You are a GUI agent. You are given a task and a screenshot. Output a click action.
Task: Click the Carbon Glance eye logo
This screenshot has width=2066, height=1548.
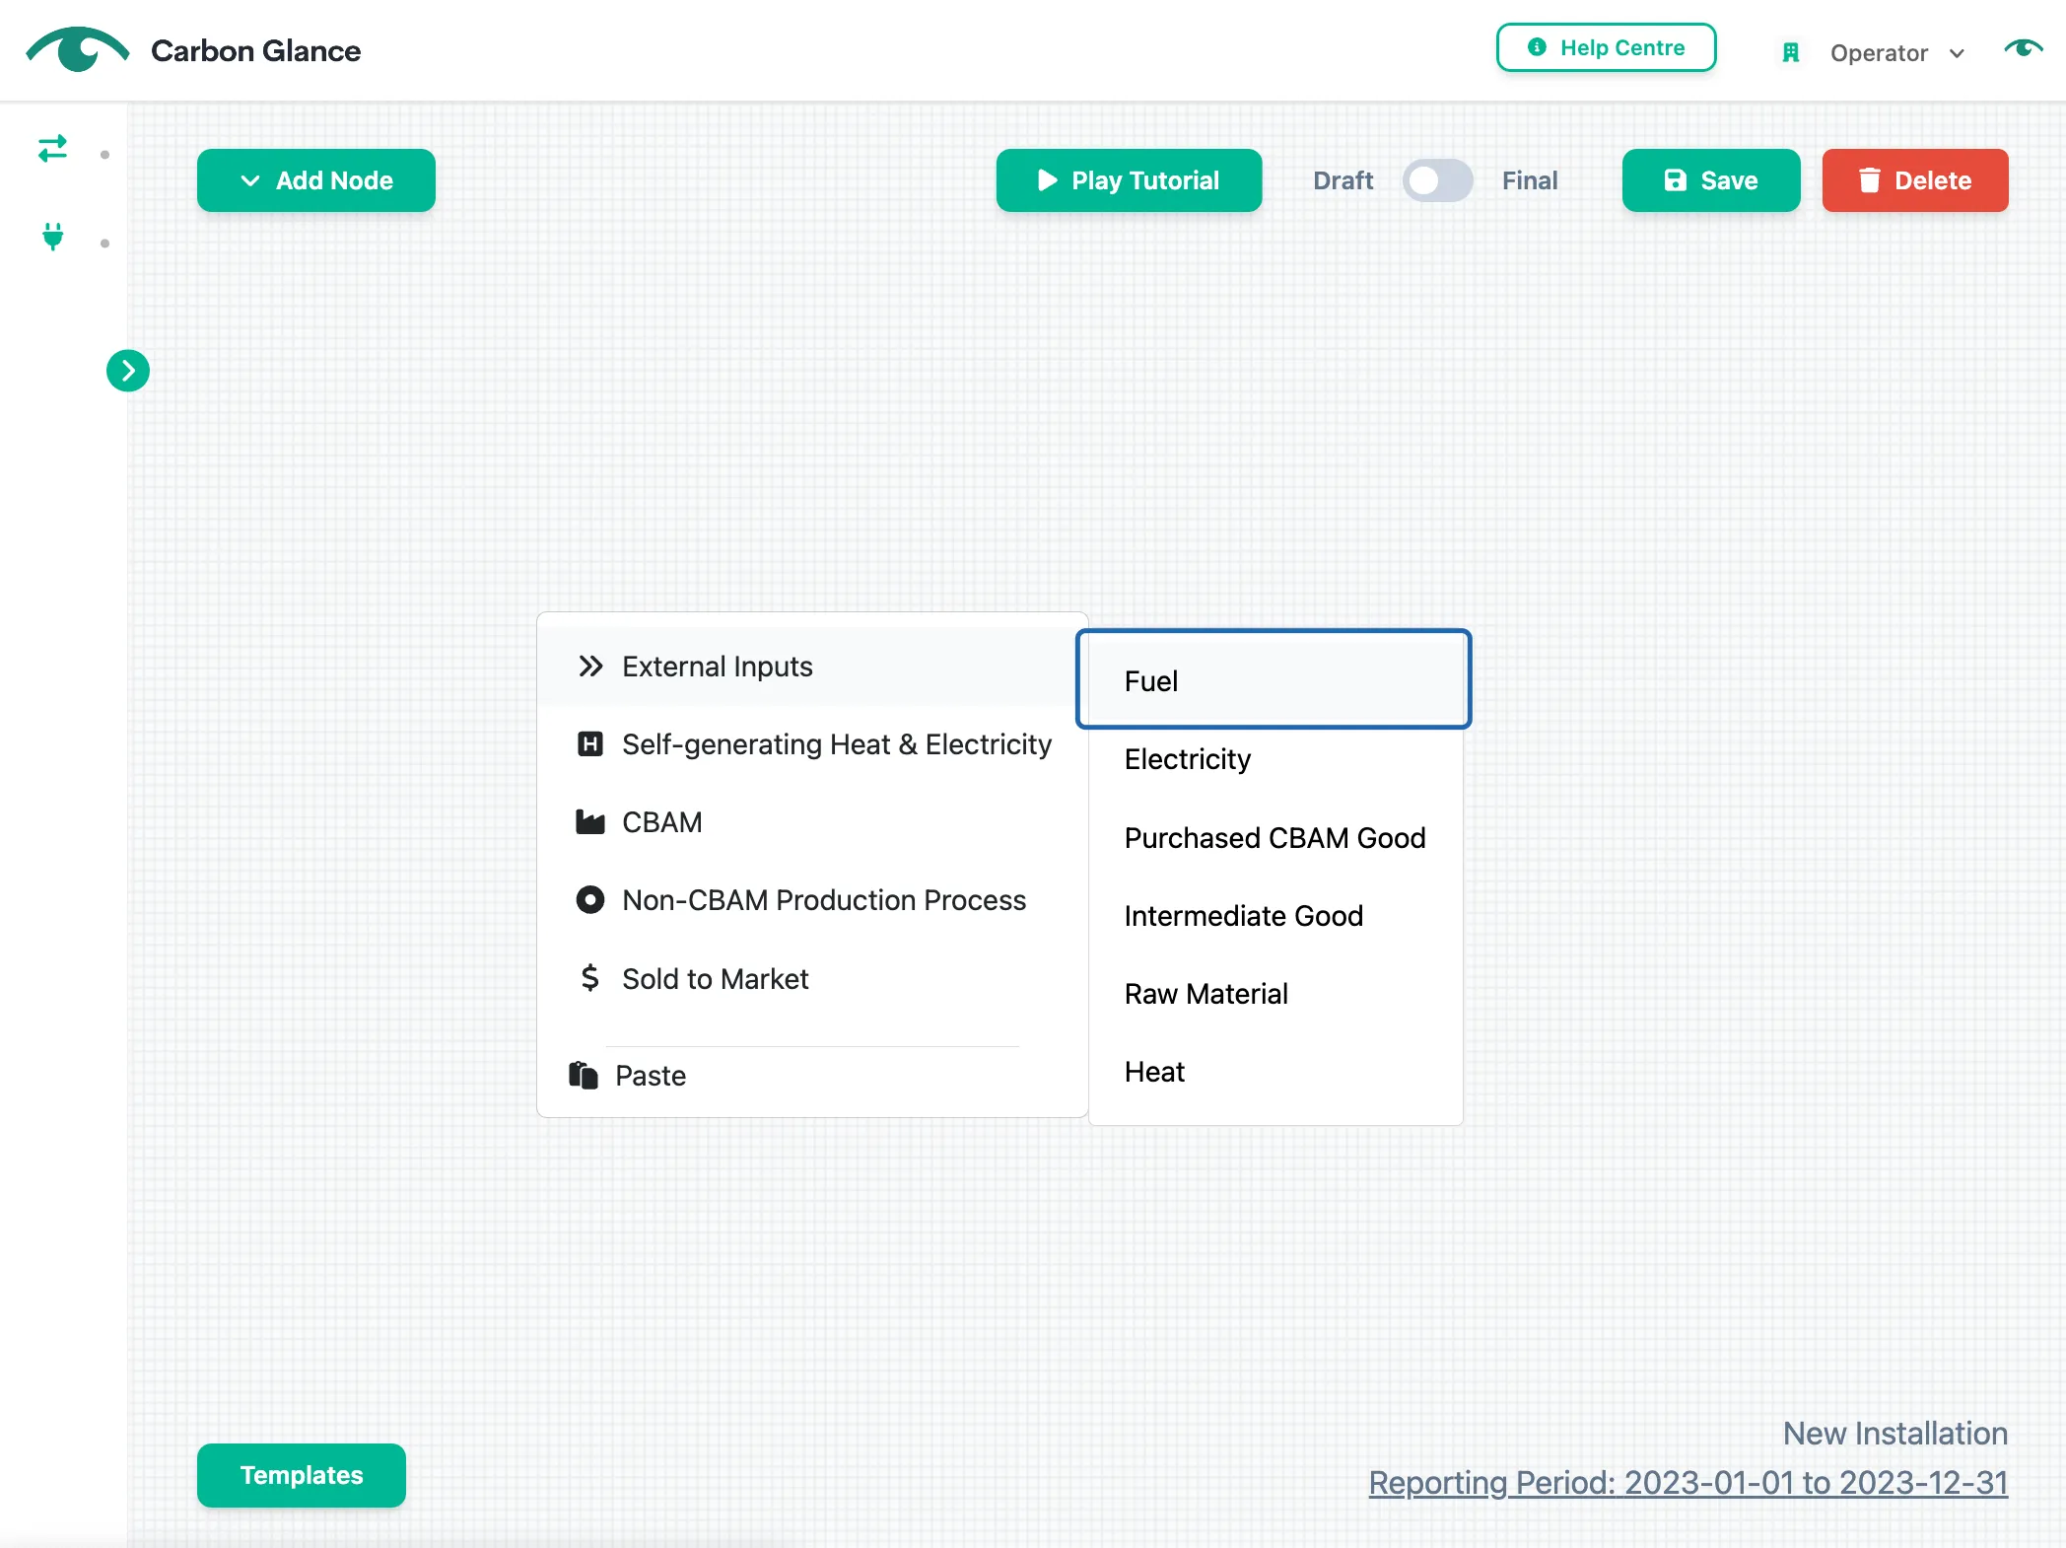77,49
